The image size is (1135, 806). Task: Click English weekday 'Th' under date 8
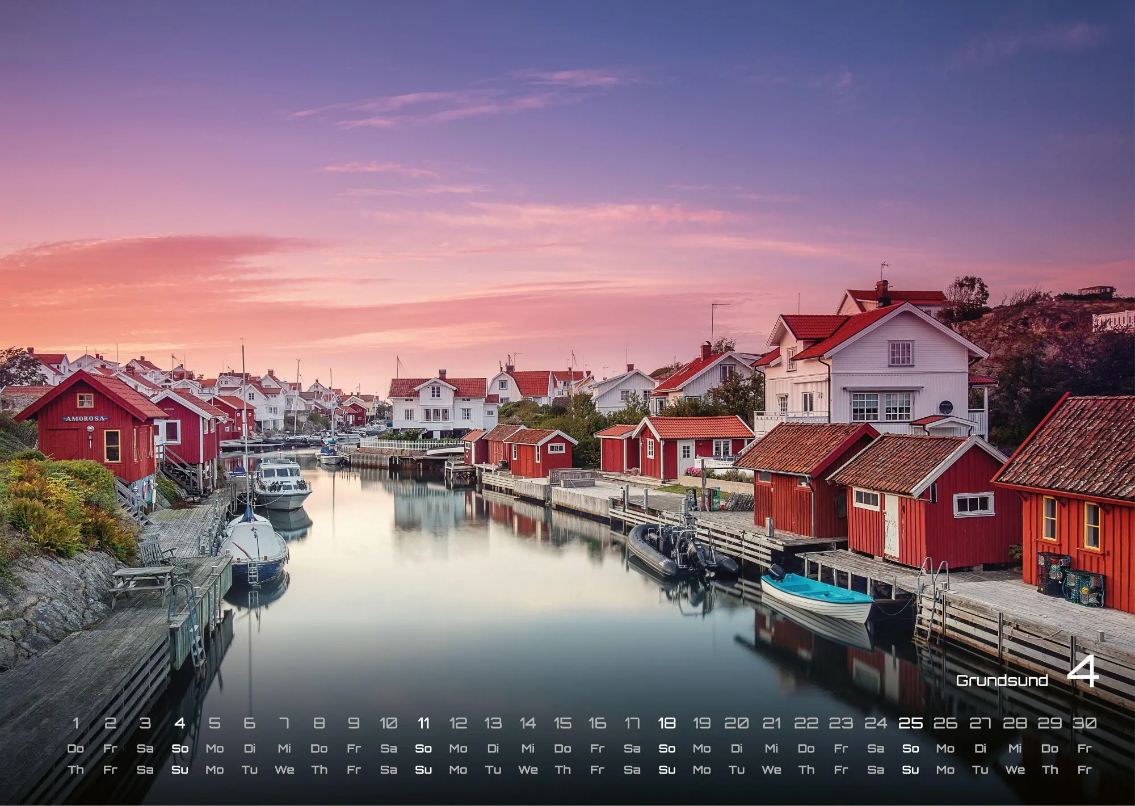point(319,770)
